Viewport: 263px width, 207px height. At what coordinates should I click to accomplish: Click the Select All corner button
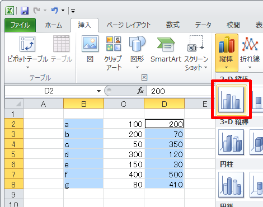(x=14, y=103)
